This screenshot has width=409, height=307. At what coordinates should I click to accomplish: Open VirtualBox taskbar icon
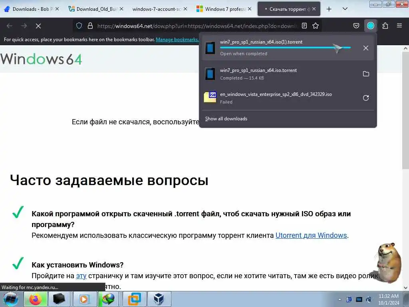point(159,299)
